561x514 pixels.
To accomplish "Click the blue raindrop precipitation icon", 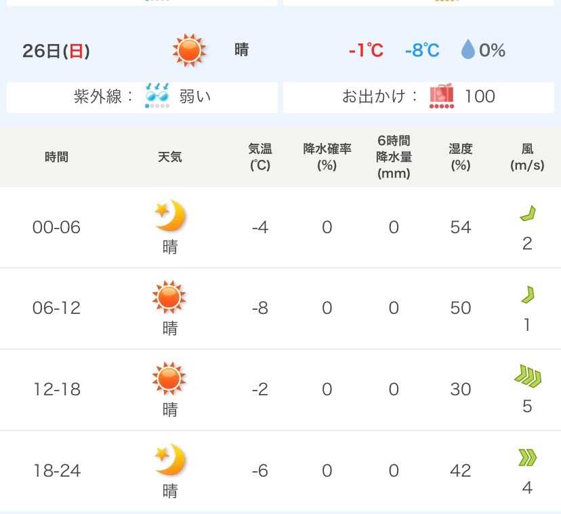I will pyautogui.click(x=467, y=50).
